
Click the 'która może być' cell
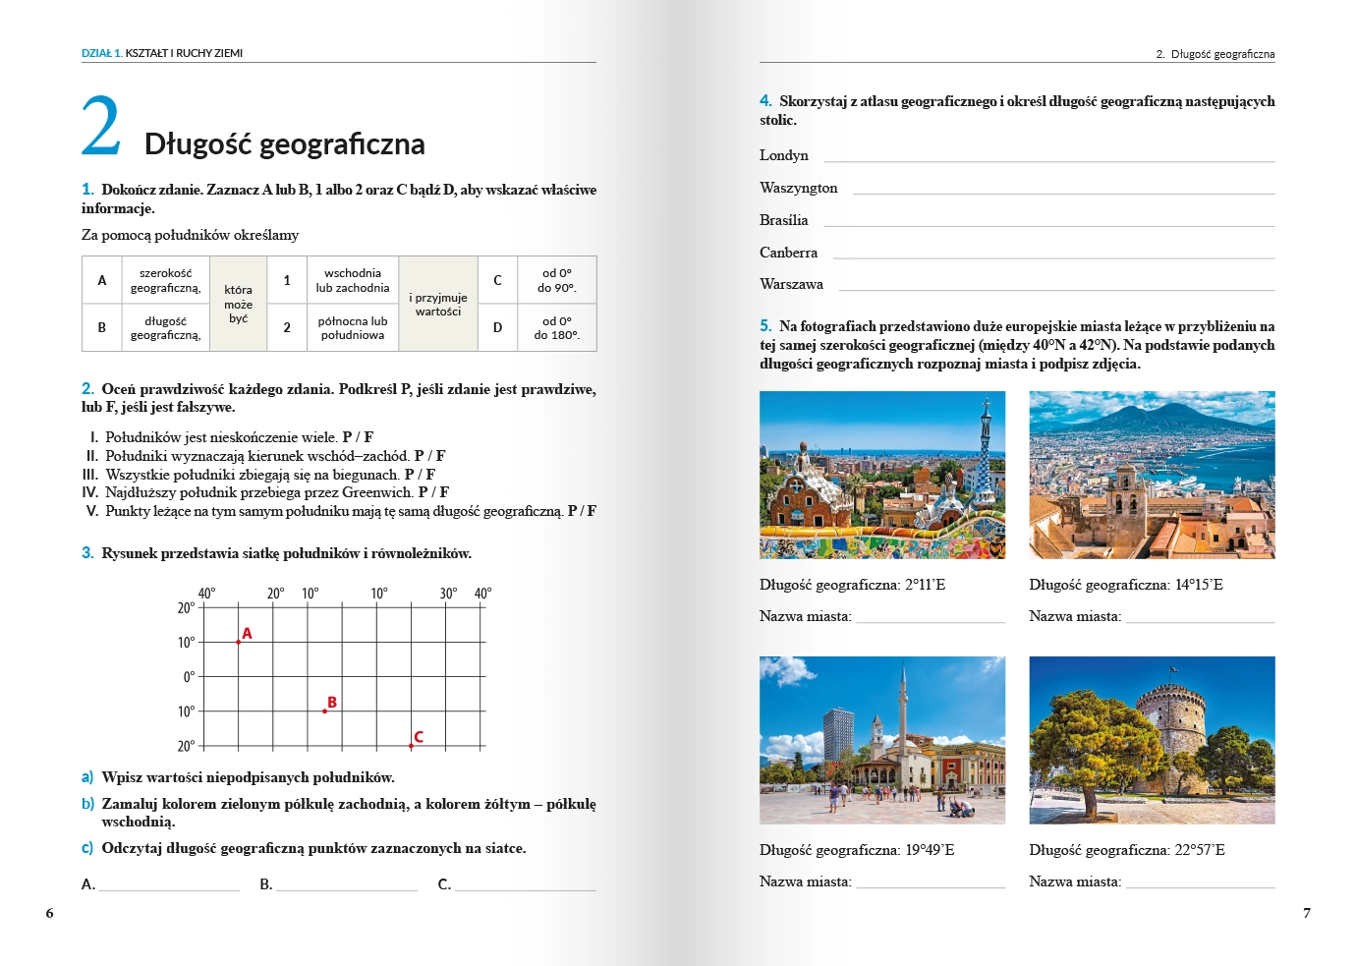tap(239, 304)
